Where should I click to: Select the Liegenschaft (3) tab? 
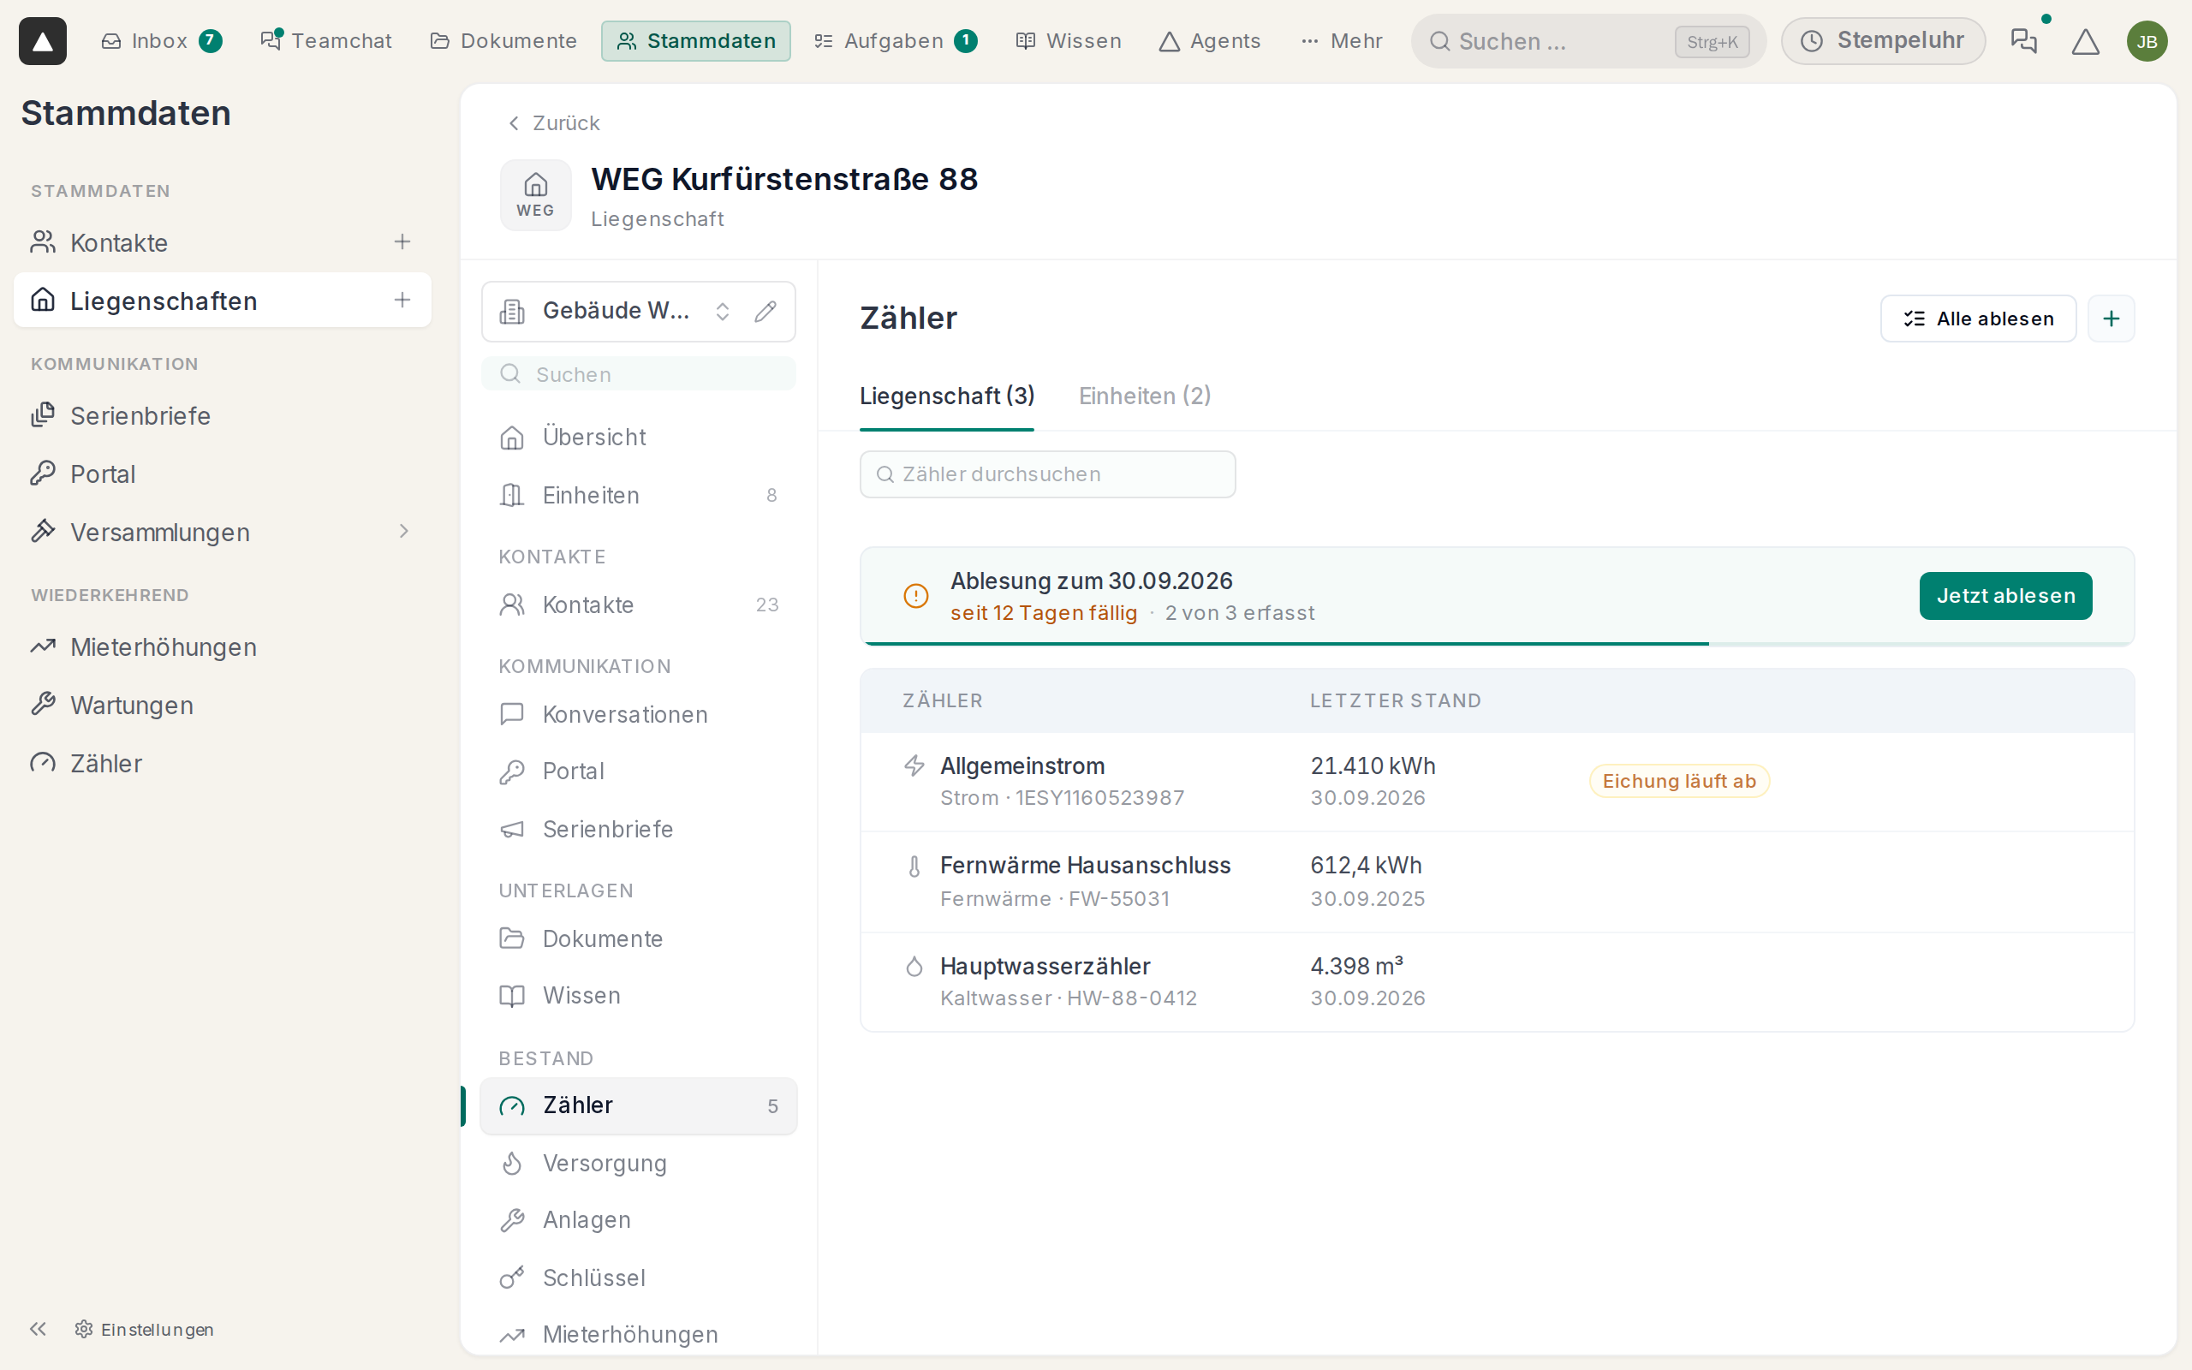(946, 396)
